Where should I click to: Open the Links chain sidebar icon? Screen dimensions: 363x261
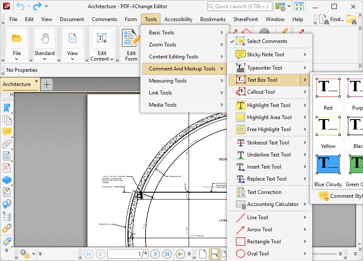point(7,228)
